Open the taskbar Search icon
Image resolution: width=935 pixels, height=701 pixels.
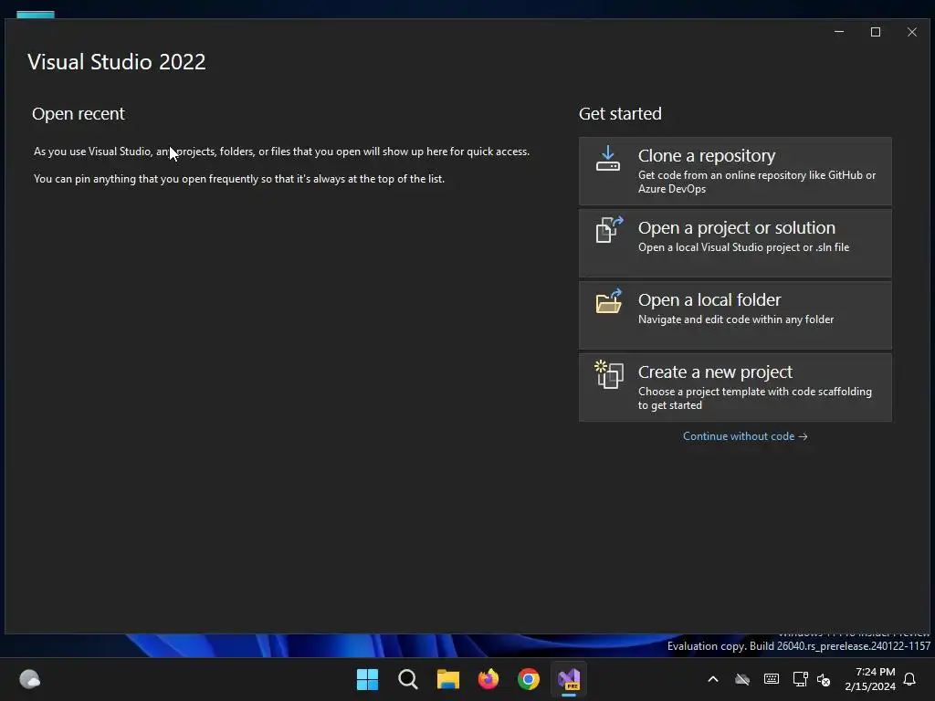[x=408, y=679]
